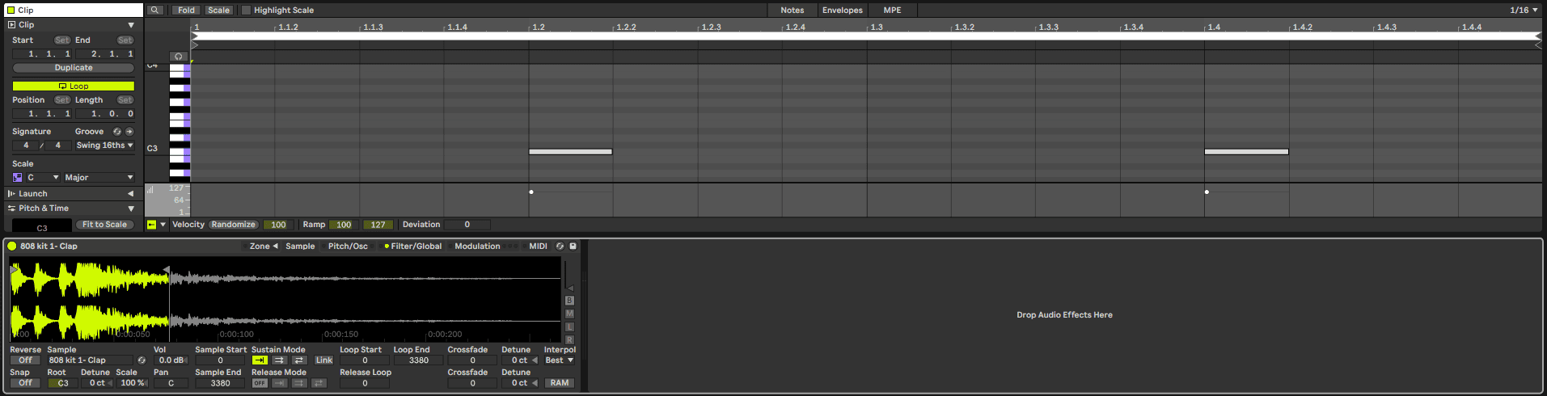Toggle the Reverse Off switch

pos(25,360)
